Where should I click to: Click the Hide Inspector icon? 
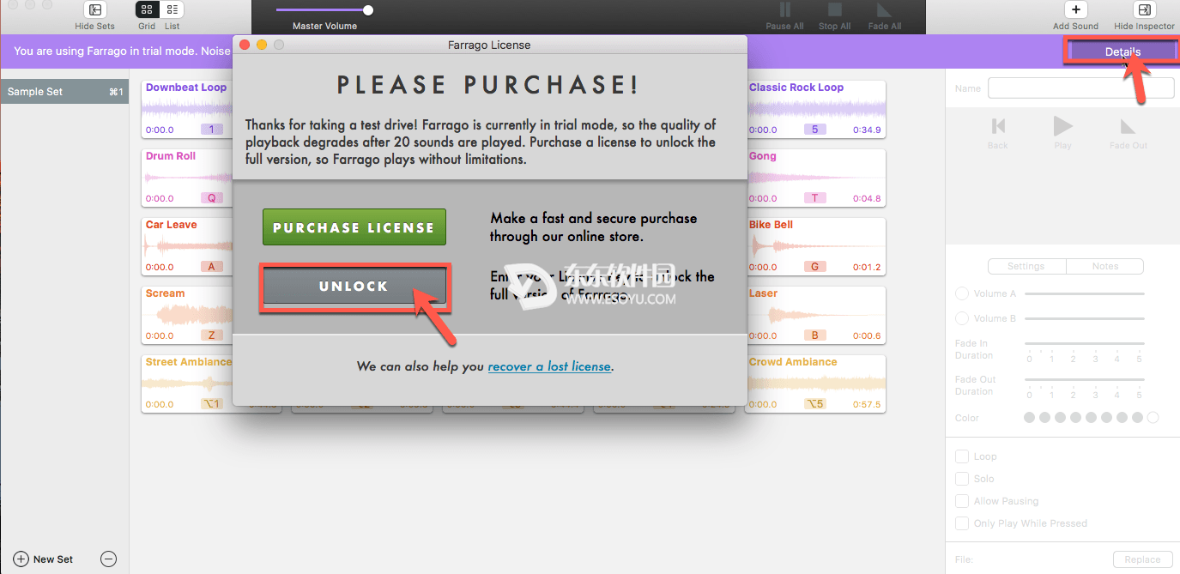(1144, 10)
